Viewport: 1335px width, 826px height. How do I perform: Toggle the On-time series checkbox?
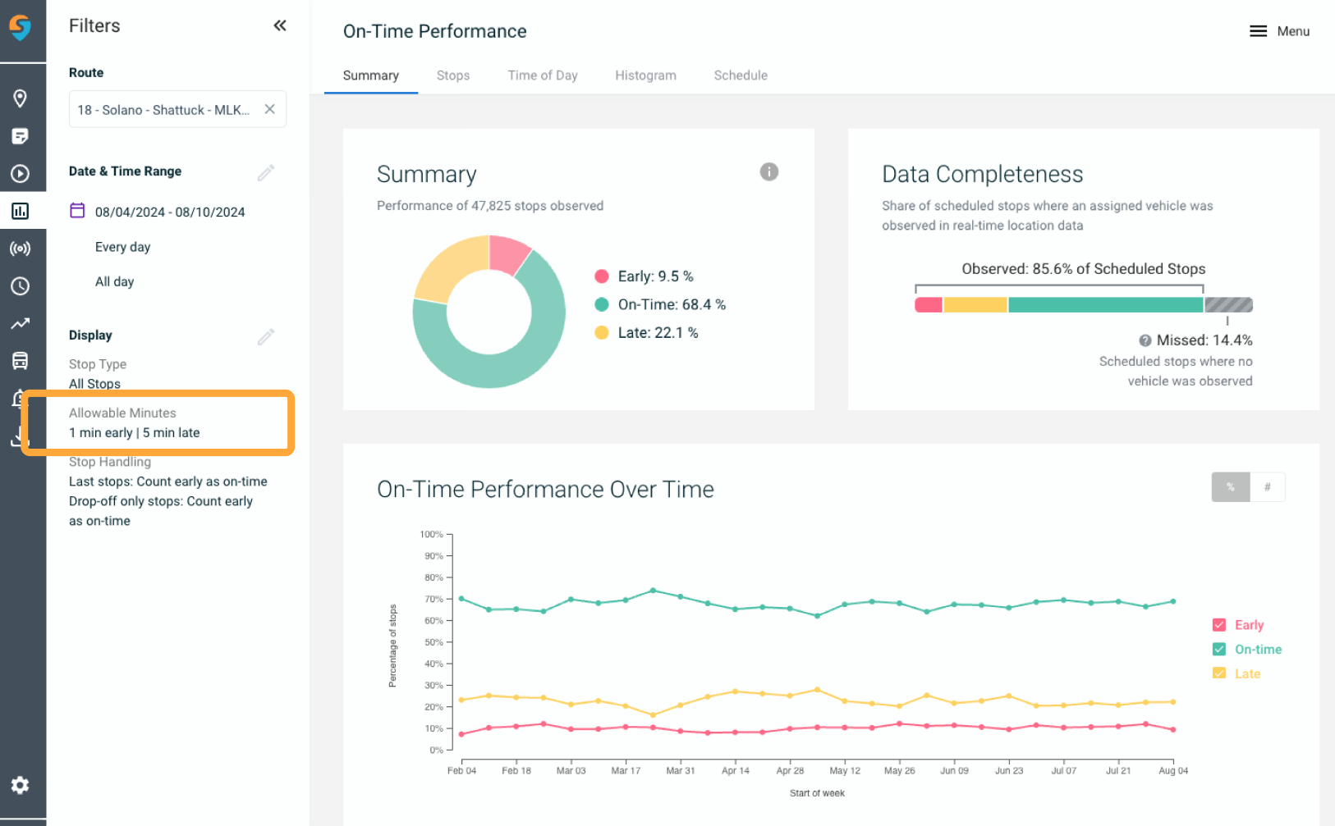(1219, 650)
